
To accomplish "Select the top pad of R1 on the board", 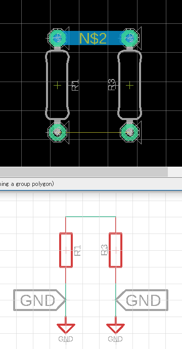I will 58,38.
